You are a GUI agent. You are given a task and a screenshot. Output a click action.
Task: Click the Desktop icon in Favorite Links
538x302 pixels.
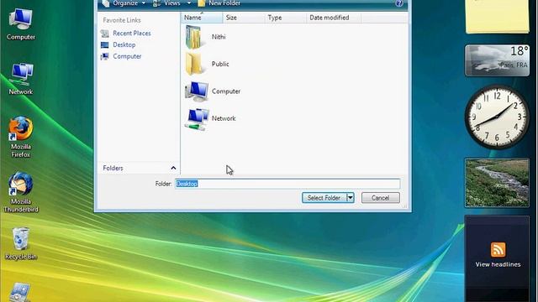coord(104,44)
